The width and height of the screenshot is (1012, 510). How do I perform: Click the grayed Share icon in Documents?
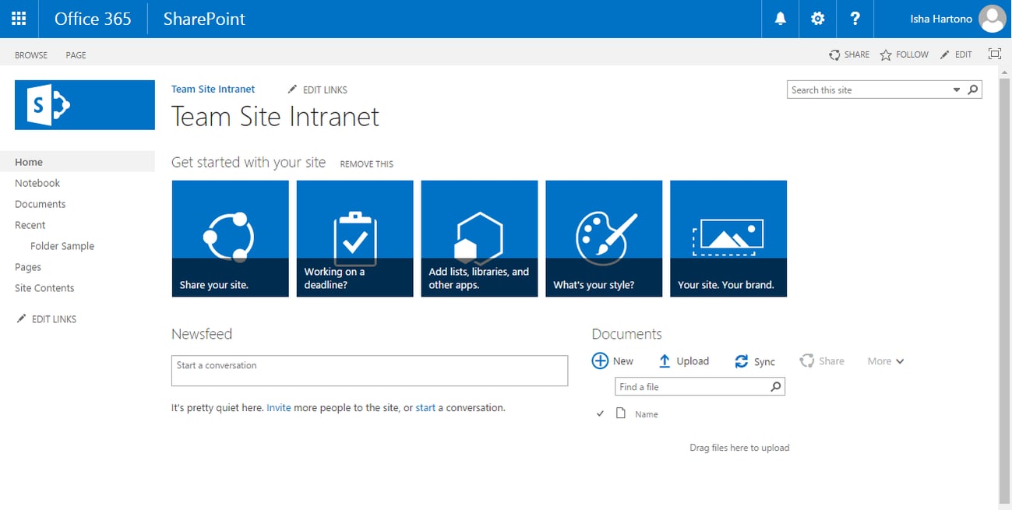(x=807, y=361)
